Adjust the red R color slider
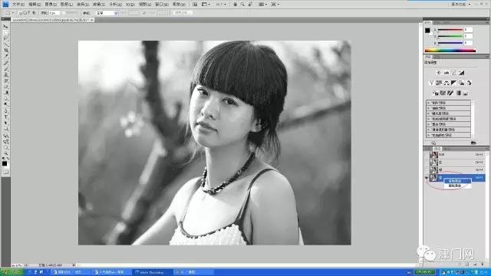 tap(450, 30)
